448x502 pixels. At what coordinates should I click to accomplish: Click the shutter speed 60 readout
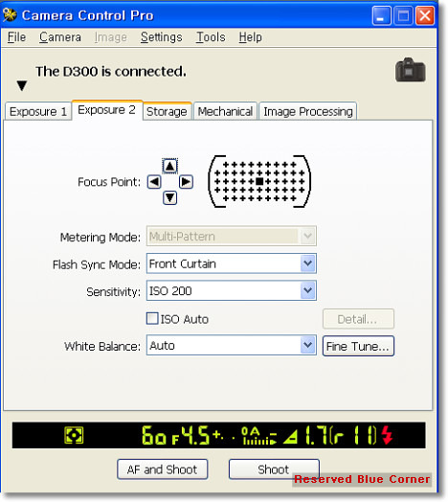pos(154,435)
